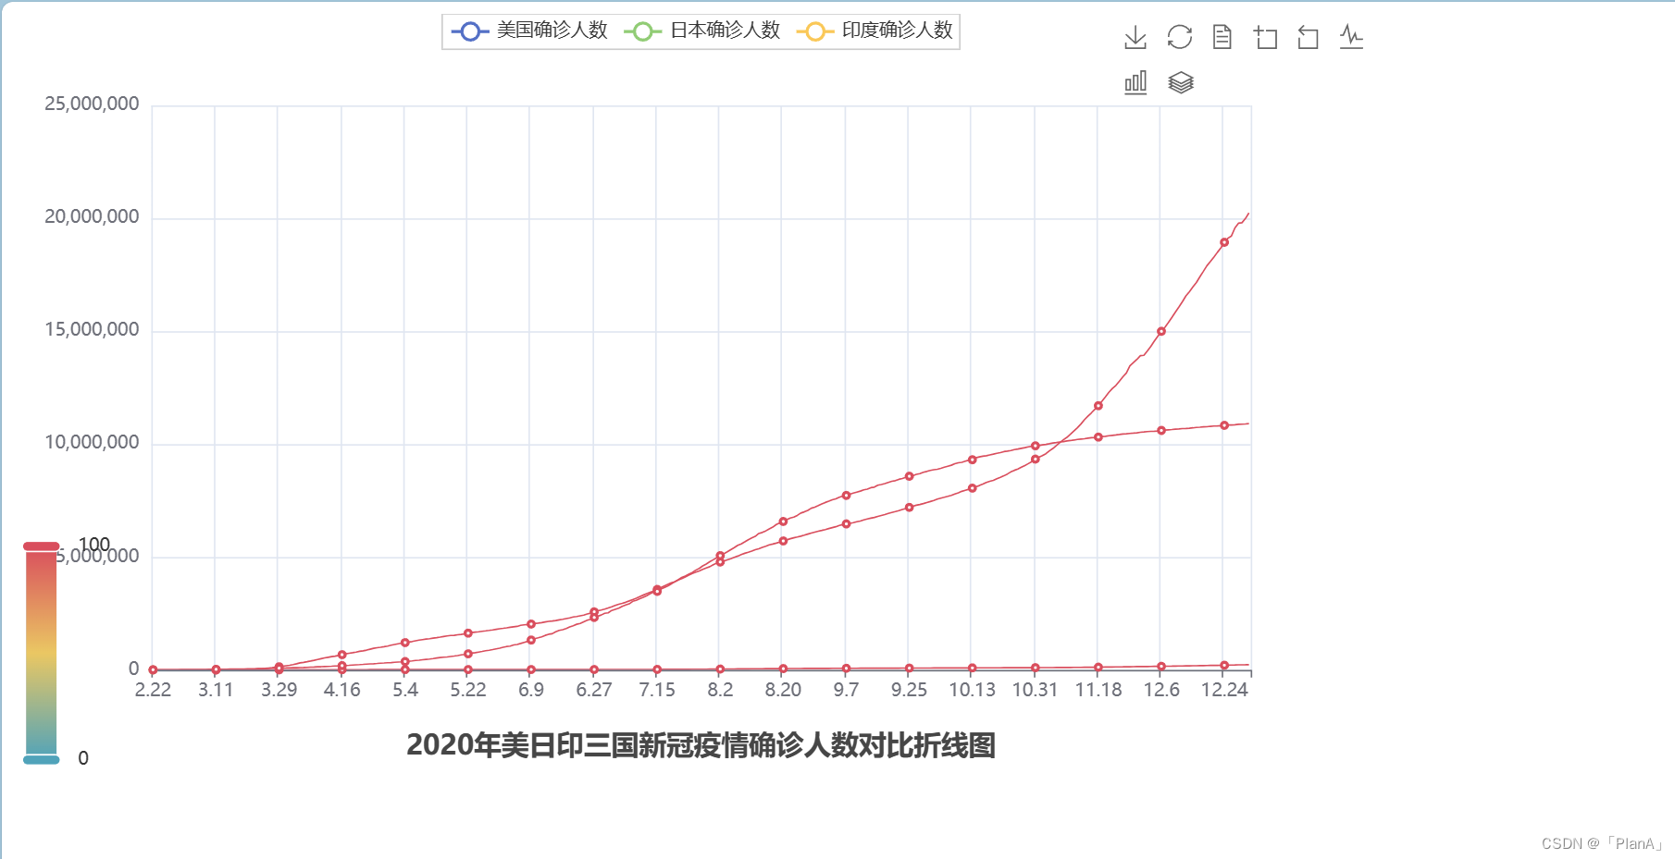
Task: Click the zoom reset back icon
Action: 1308,37
